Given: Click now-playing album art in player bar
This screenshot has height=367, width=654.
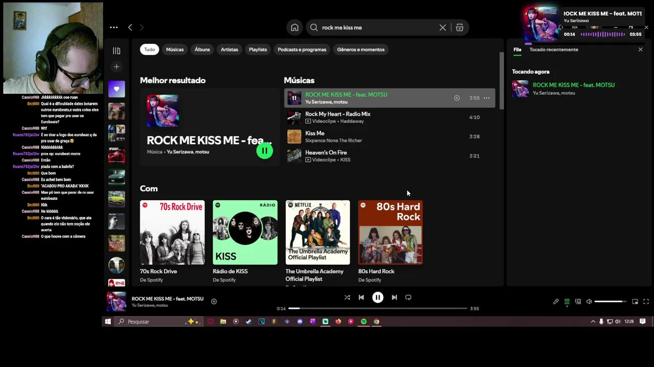Looking at the screenshot, I should coord(116,301).
